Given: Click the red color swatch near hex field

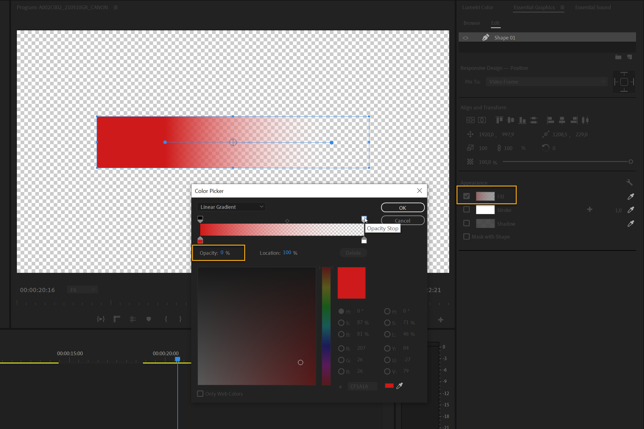Looking at the screenshot, I should point(389,386).
